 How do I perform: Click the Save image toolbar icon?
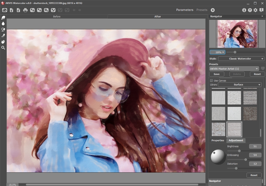18,10
